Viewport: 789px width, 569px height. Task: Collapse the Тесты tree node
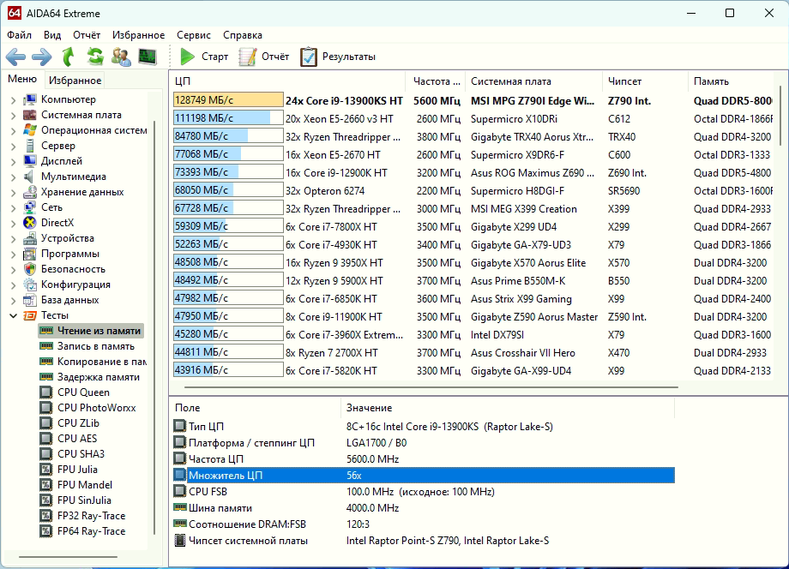click(x=13, y=315)
